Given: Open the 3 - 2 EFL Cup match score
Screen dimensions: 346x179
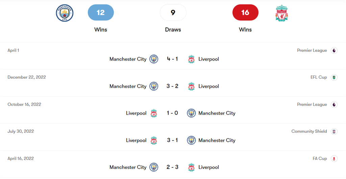Looking at the screenshot, I should click(172, 86).
